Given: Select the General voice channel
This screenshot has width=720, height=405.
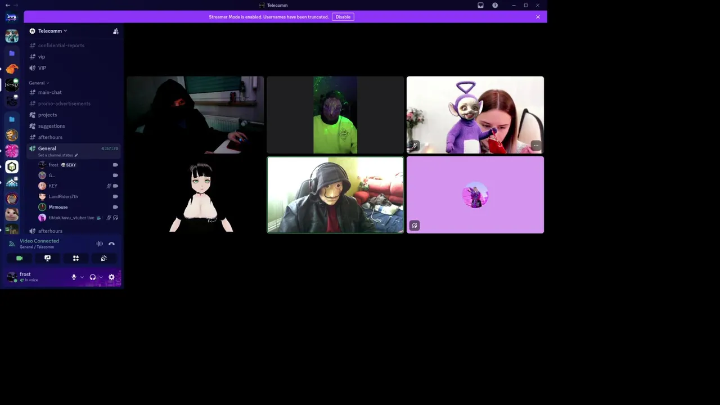Looking at the screenshot, I should tap(47, 148).
